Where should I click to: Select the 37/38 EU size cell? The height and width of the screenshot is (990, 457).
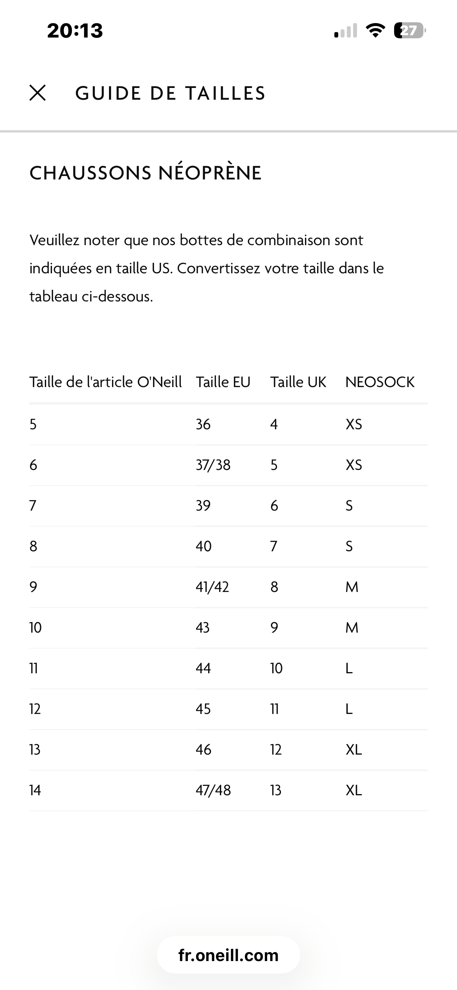pos(213,465)
